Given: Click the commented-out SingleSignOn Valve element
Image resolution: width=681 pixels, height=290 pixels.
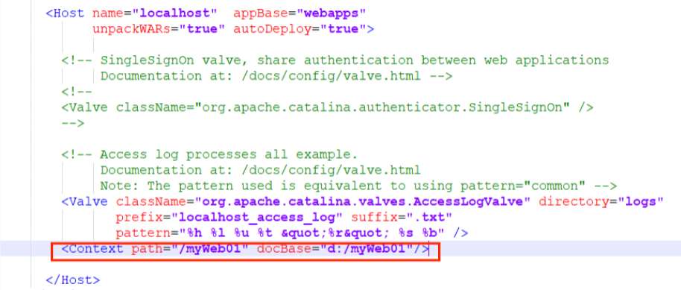Looking at the screenshot, I should (327, 107).
